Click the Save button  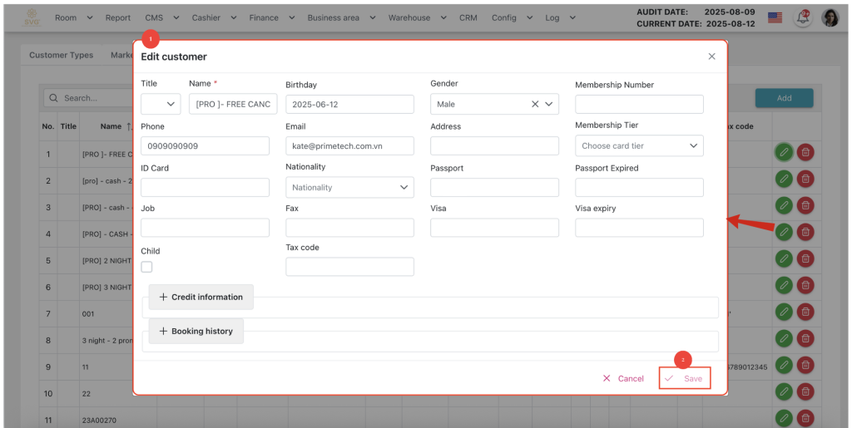coord(685,378)
